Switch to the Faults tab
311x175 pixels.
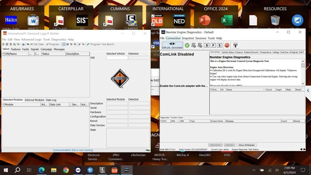coord(25,49)
